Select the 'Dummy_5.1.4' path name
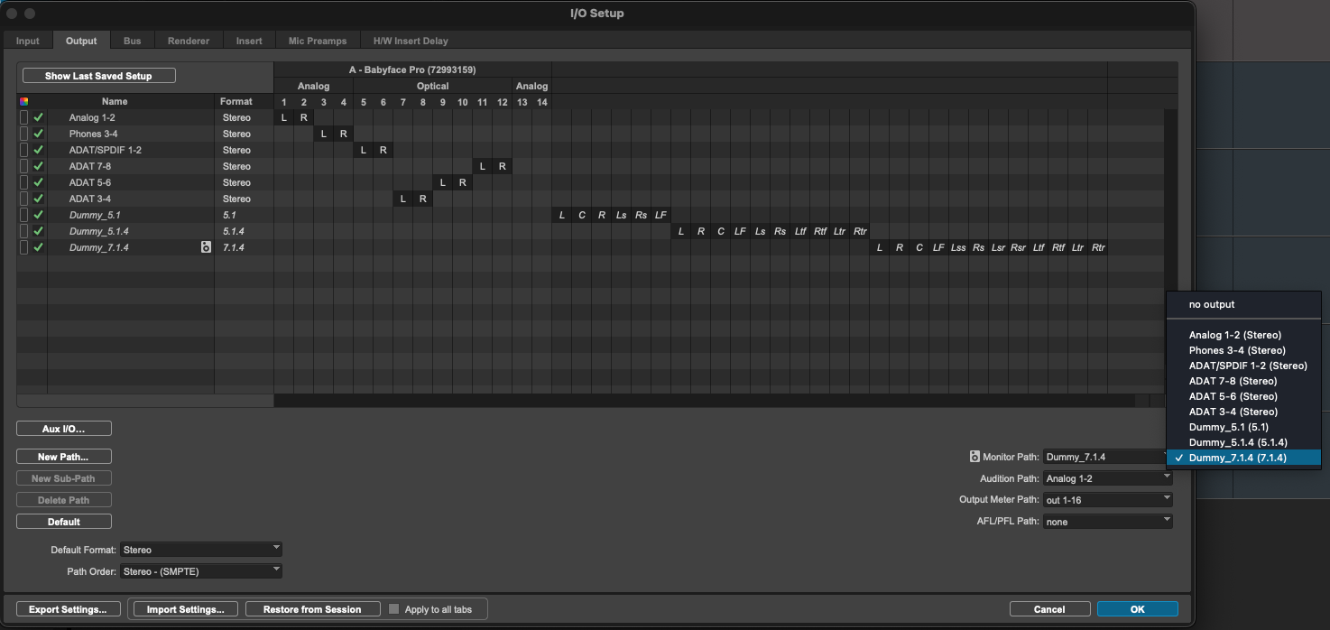 click(x=99, y=231)
